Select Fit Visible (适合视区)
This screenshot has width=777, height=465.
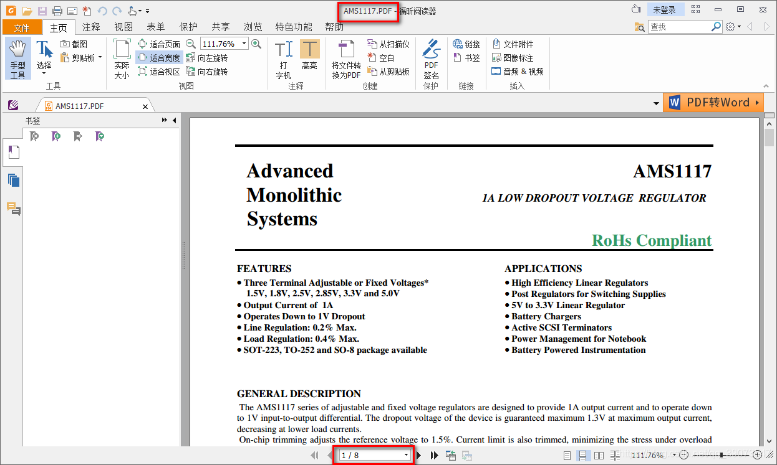pyautogui.click(x=159, y=72)
